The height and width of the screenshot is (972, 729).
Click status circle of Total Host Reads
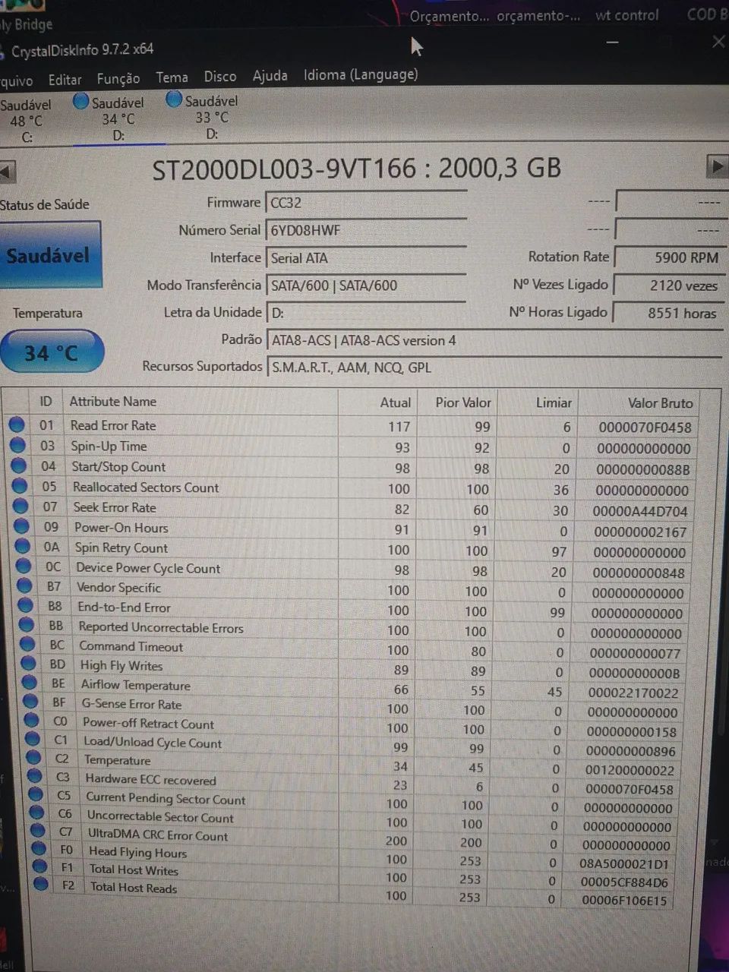(41, 884)
